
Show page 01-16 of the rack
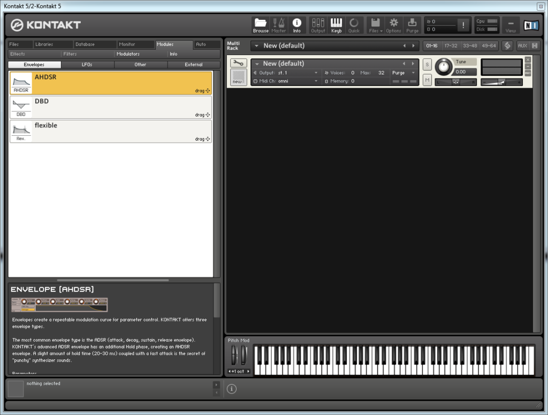[432, 46]
